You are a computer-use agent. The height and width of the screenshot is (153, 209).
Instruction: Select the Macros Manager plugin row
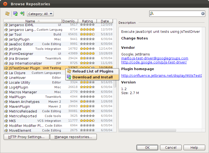tap(58, 92)
